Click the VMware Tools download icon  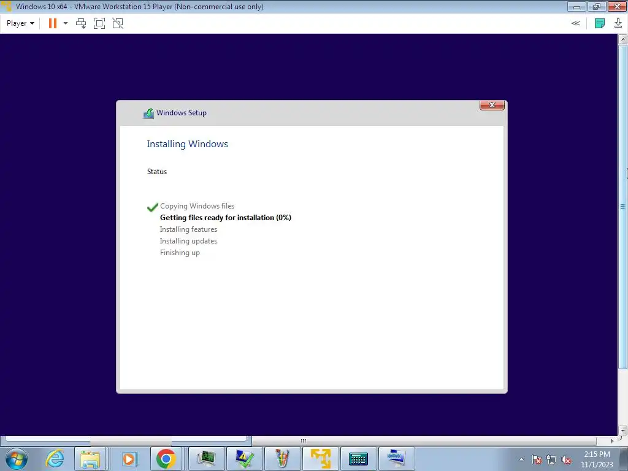coord(618,23)
